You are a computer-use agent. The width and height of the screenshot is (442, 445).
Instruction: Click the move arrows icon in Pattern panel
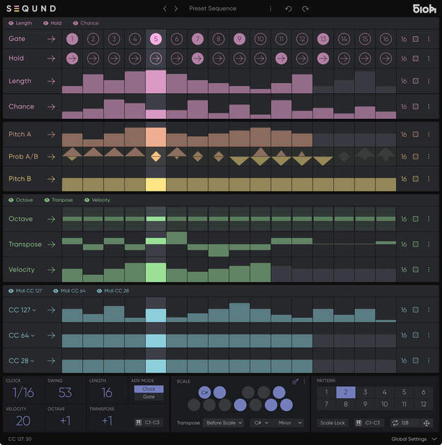(x=426, y=423)
